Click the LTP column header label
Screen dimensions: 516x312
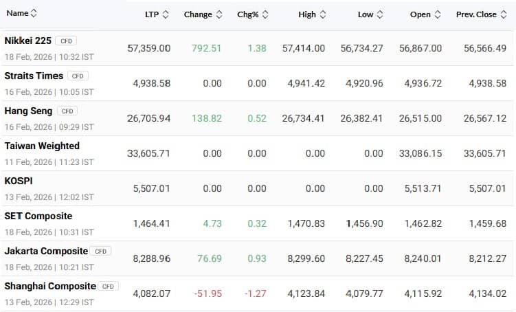152,14
